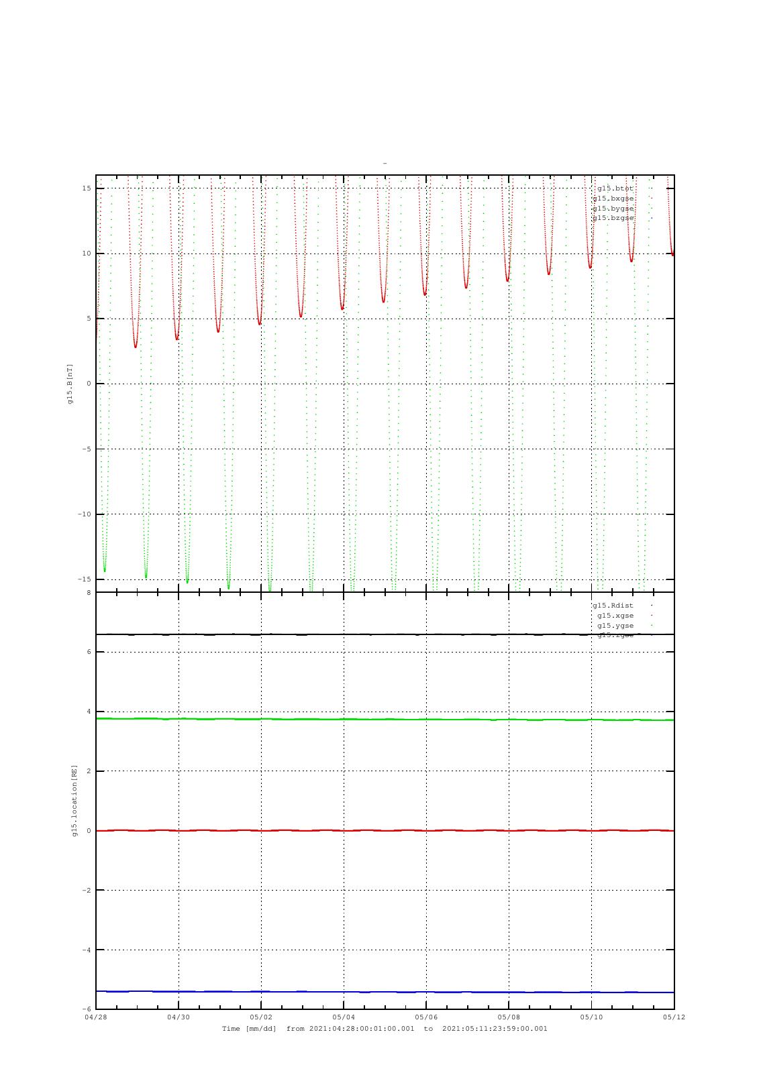Click the −2 tick on the location axis
Screen dimensions: 759x1073
pos(87,891)
